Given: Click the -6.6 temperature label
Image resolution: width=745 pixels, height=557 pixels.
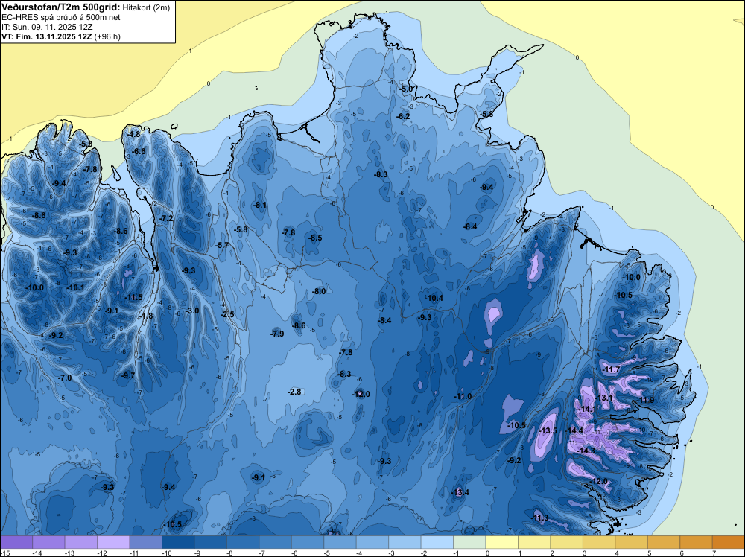Looking at the screenshot, I should click(139, 151).
